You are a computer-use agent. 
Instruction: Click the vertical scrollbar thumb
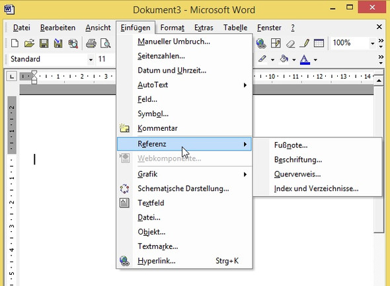point(379,160)
